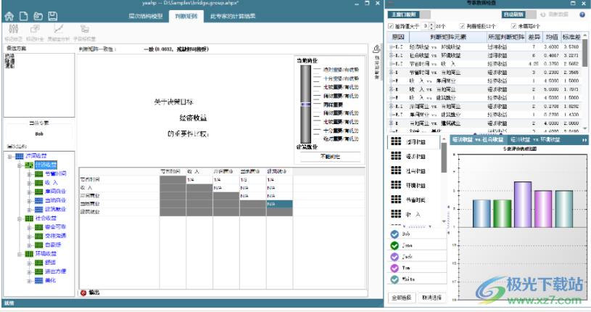This screenshot has height=312, width=591.
Task: Open a file via the folder icon
Action: point(38,16)
